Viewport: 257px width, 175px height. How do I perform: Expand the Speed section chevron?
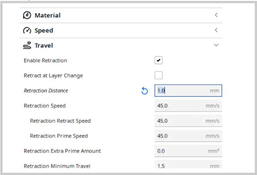click(x=216, y=30)
